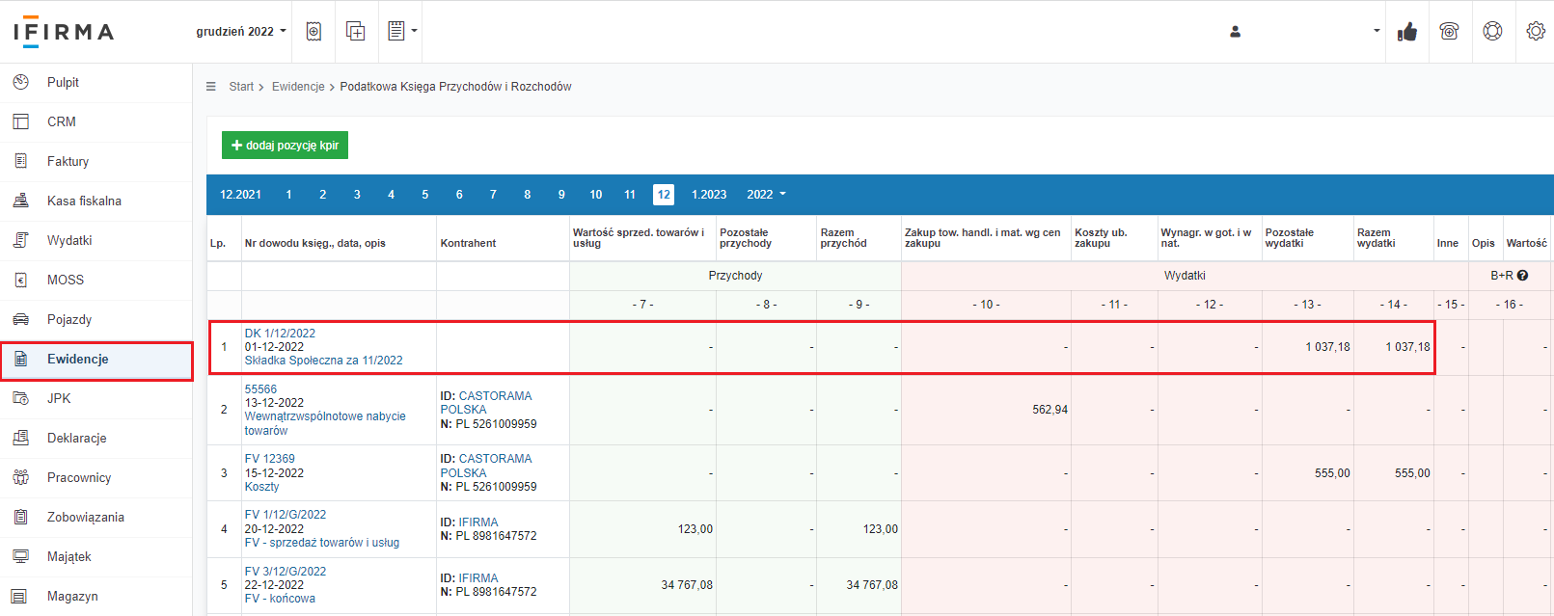This screenshot has width=1554, height=616.
Task: Click the Faktury icon in sidebar
Action: (20, 161)
